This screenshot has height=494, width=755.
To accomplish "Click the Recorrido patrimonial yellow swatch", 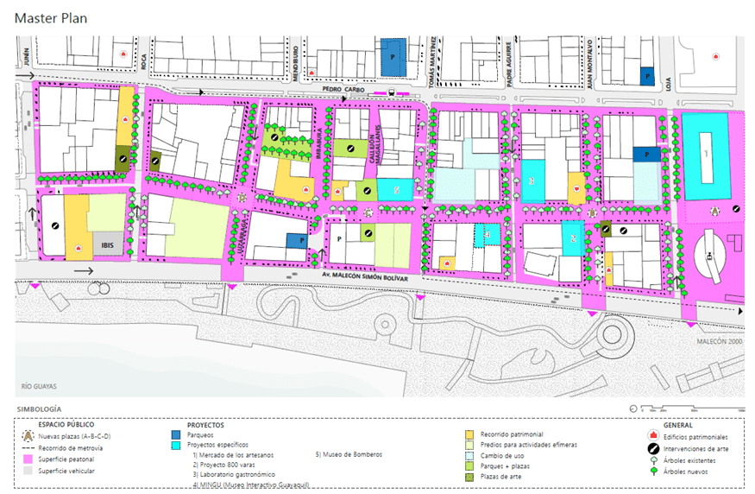I will 469,434.
